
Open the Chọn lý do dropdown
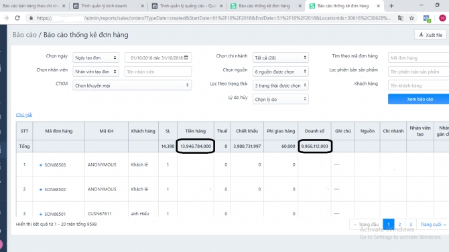tap(280, 99)
